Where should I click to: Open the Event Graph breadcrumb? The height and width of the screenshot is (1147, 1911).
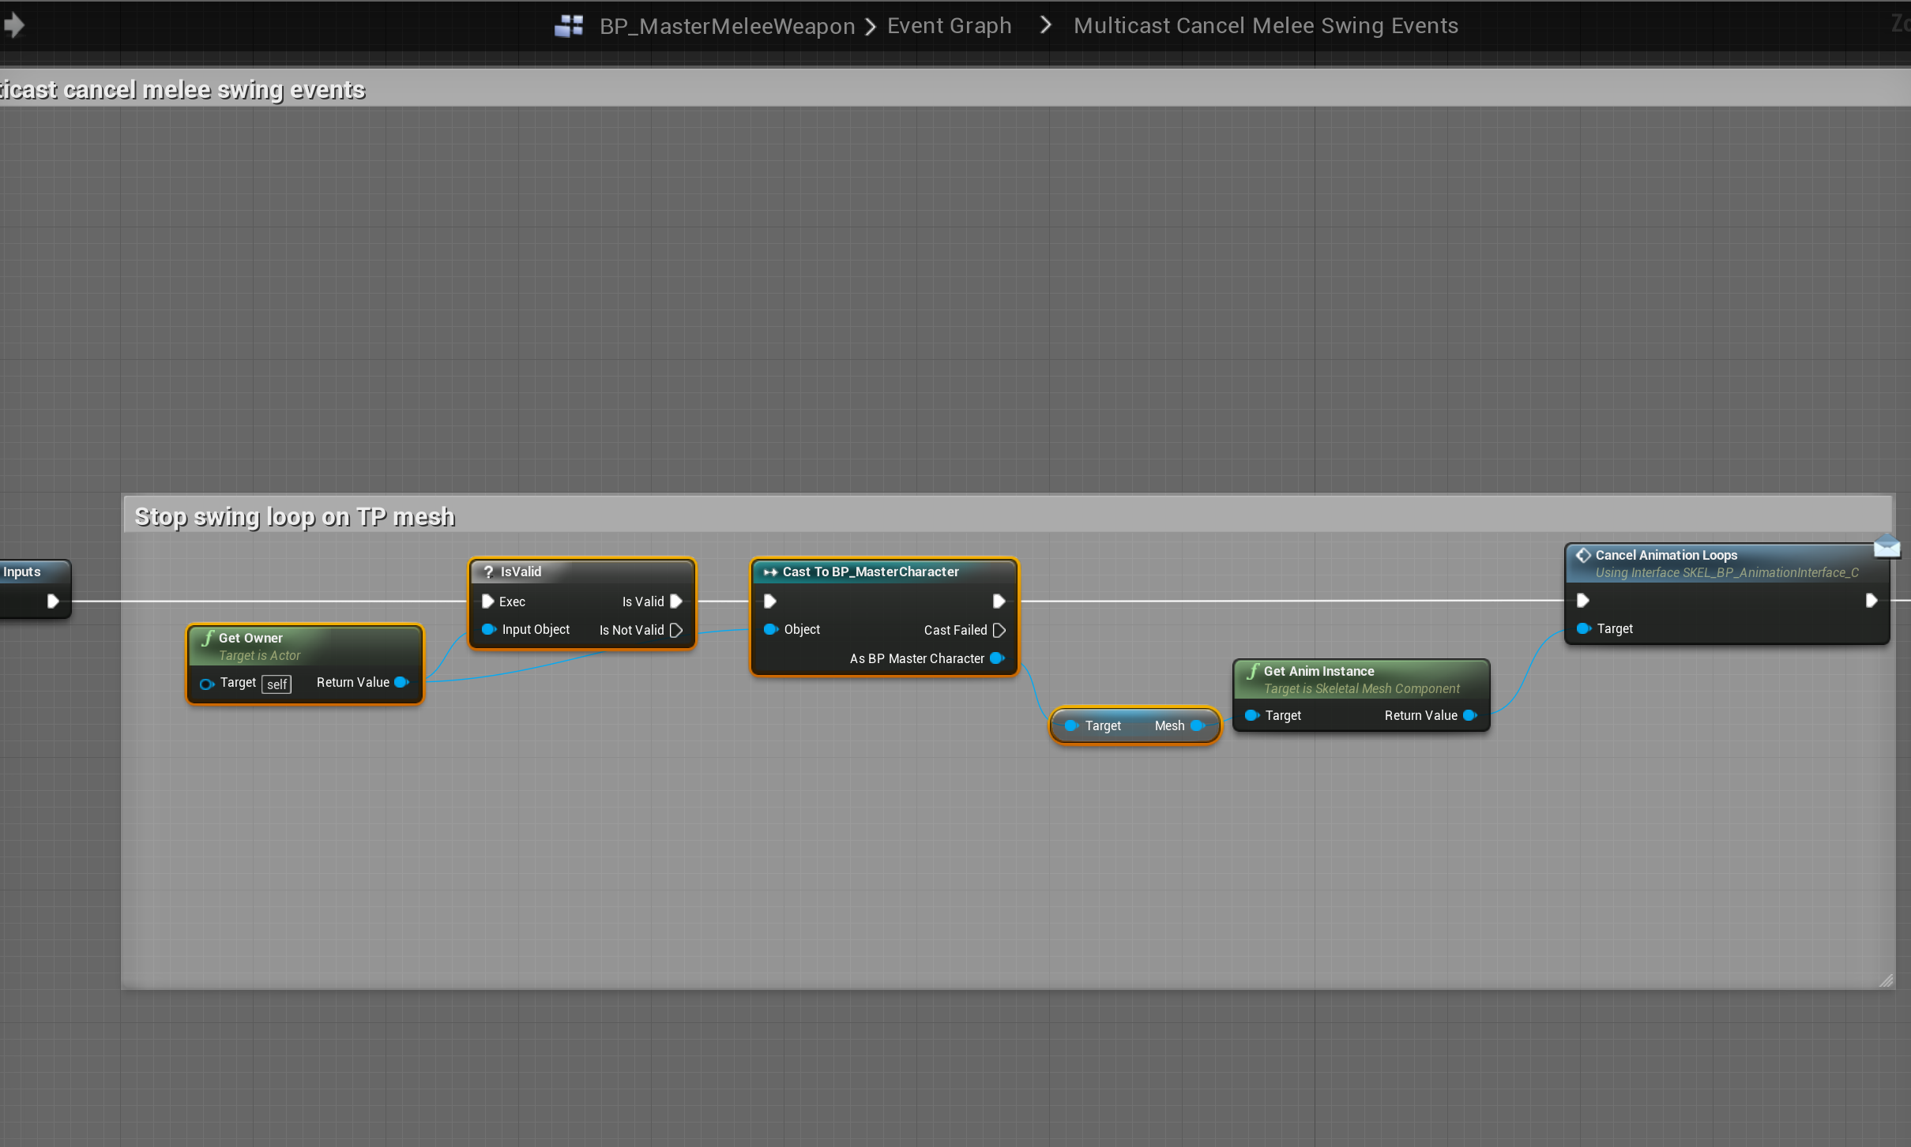pos(949,26)
